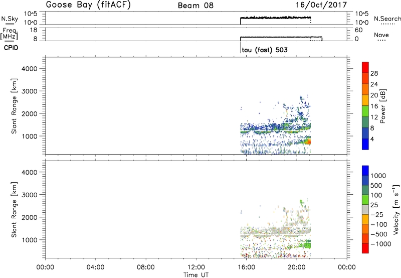Screen dimensions: 401x278
Task: Click the '60' Nave axis label
Action: (359, 30)
